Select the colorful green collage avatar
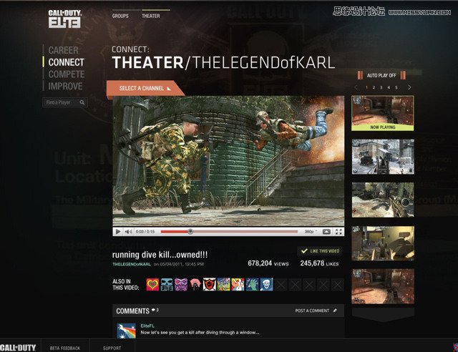 (x=223, y=284)
